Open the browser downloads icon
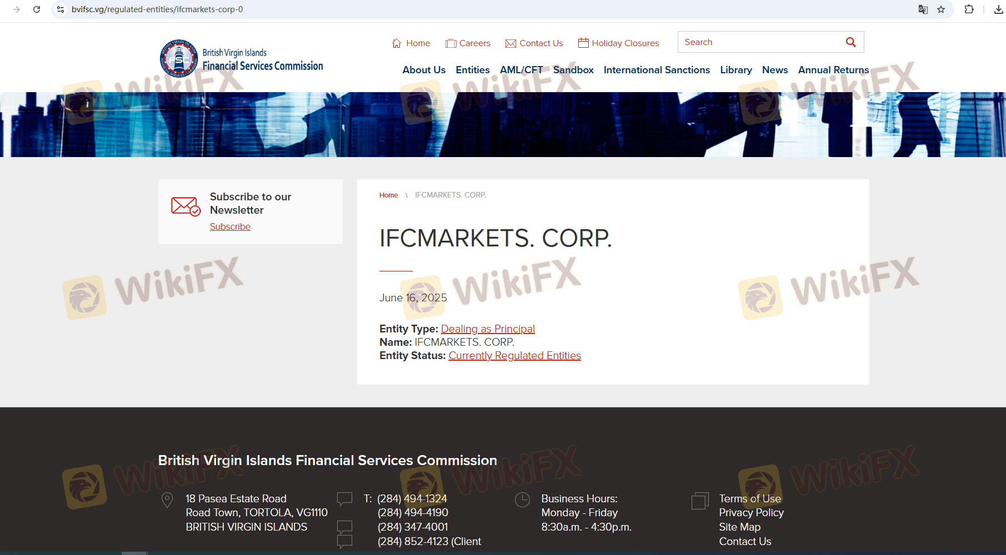1006x555 pixels. (998, 9)
